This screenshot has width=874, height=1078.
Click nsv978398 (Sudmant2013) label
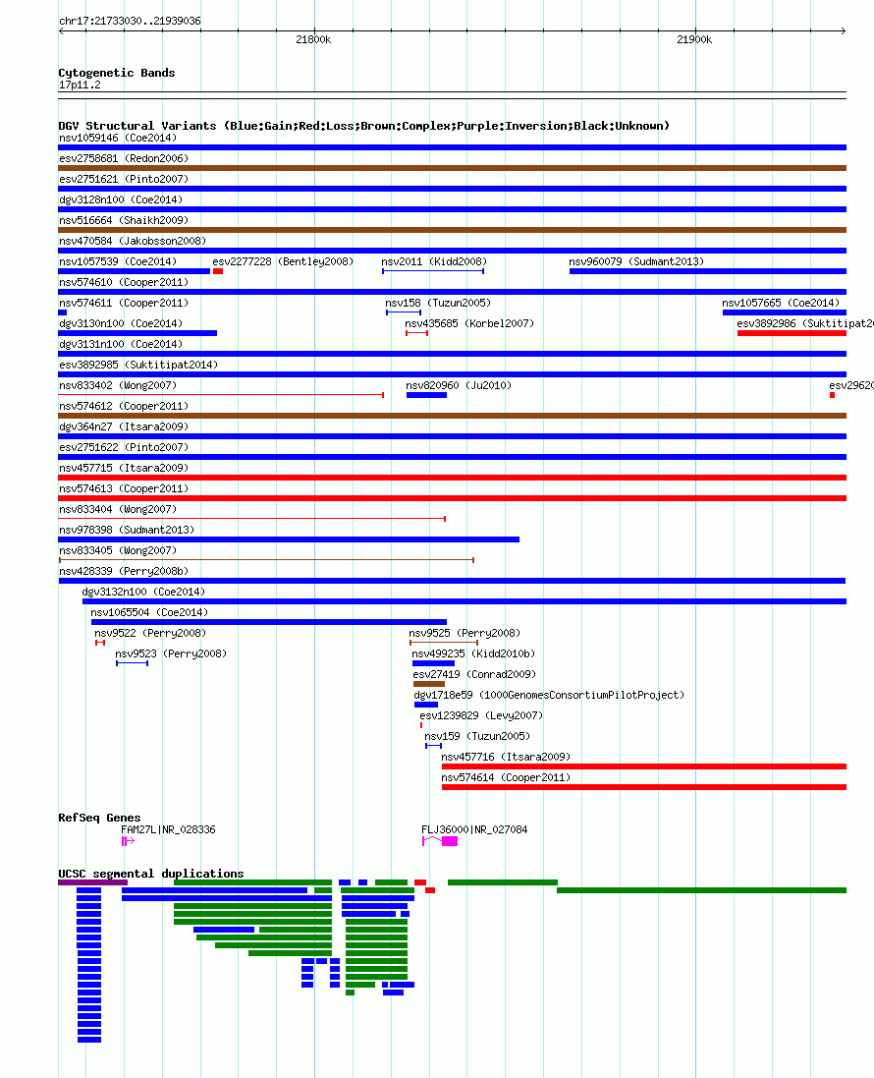pyautogui.click(x=127, y=530)
